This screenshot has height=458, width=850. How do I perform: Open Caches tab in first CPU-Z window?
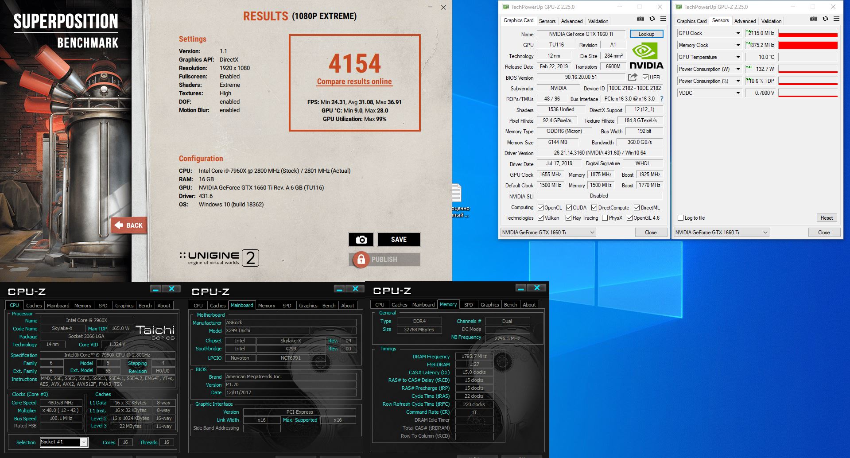(x=34, y=306)
